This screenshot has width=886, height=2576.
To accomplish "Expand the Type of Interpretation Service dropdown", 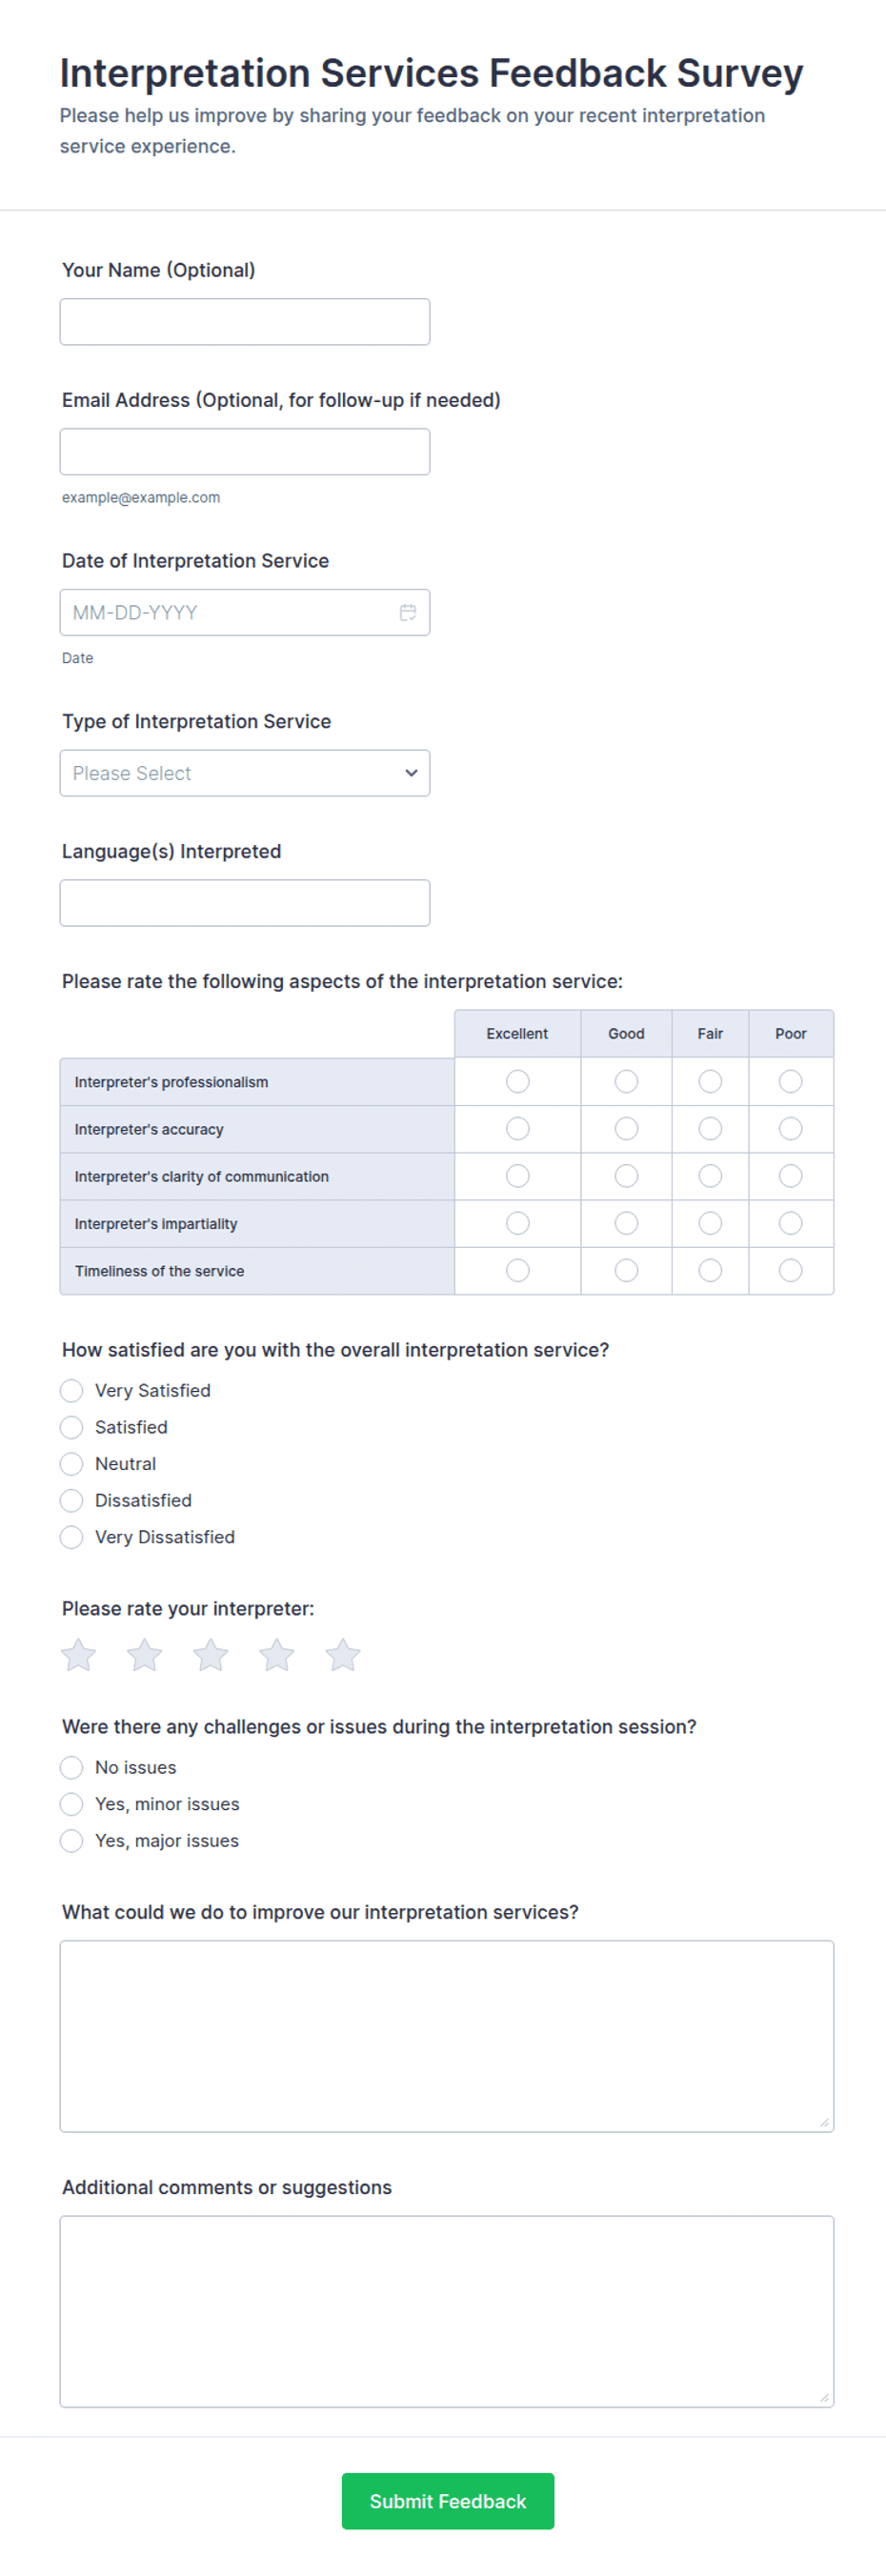I will pyautogui.click(x=245, y=773).
